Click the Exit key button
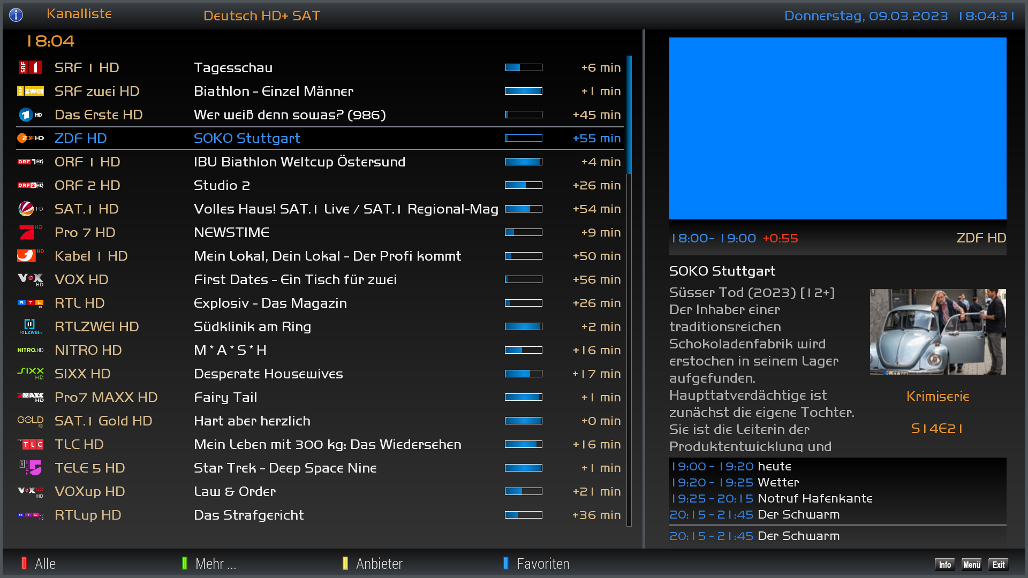This screenshot has width=1028, height=578. tap(998, 565)
